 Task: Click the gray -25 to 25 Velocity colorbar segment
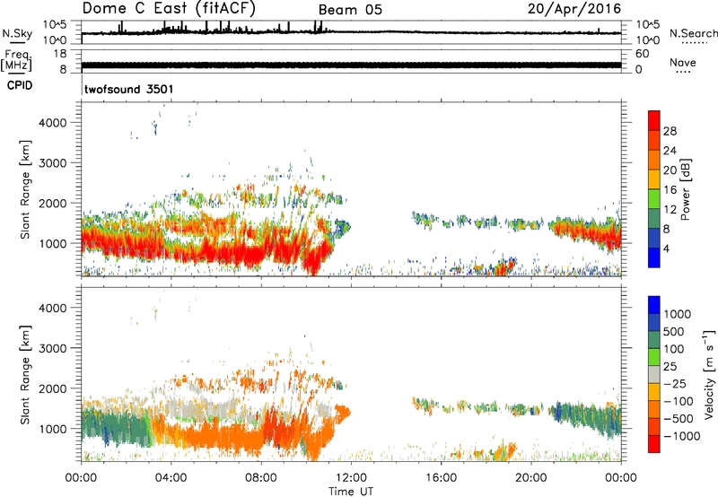tap(654, 375)
